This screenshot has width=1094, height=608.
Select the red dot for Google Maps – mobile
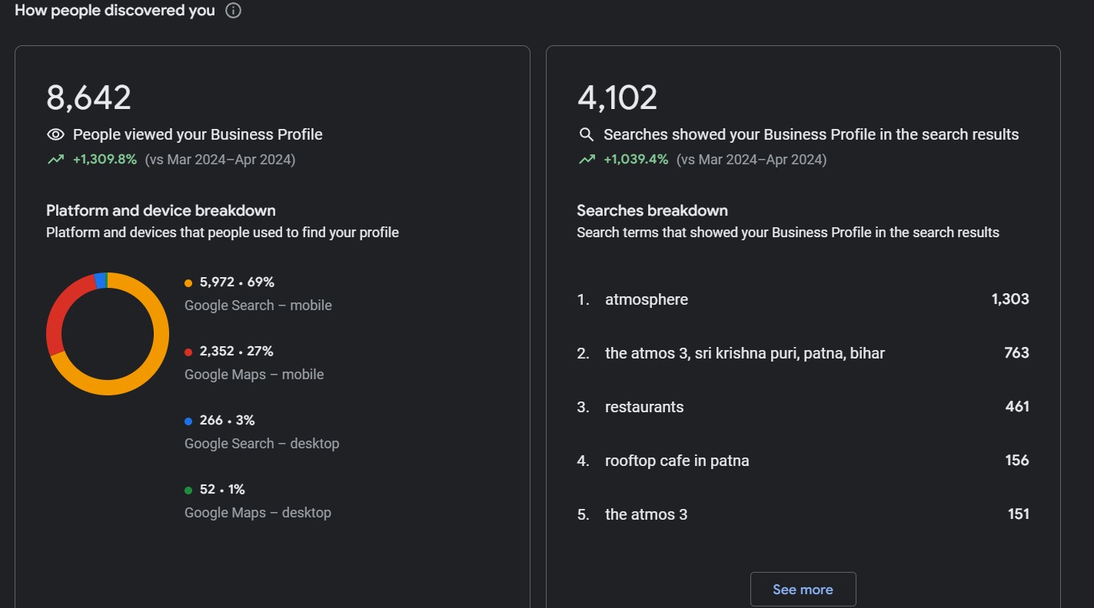188,352
